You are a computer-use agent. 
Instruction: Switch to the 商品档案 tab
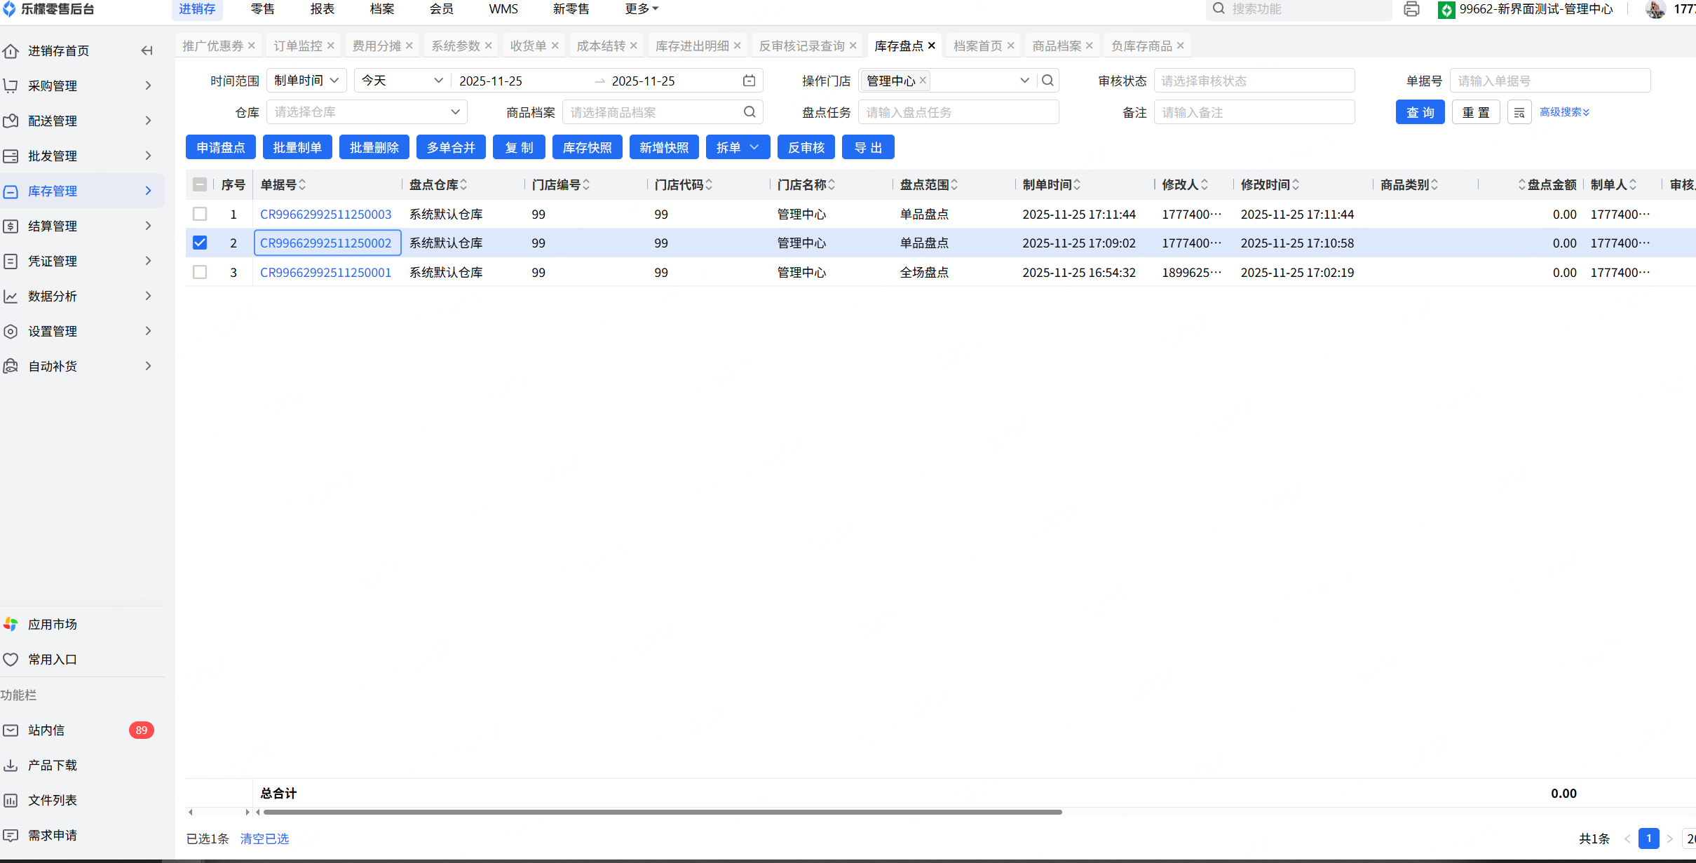(x=1056, y=46)
